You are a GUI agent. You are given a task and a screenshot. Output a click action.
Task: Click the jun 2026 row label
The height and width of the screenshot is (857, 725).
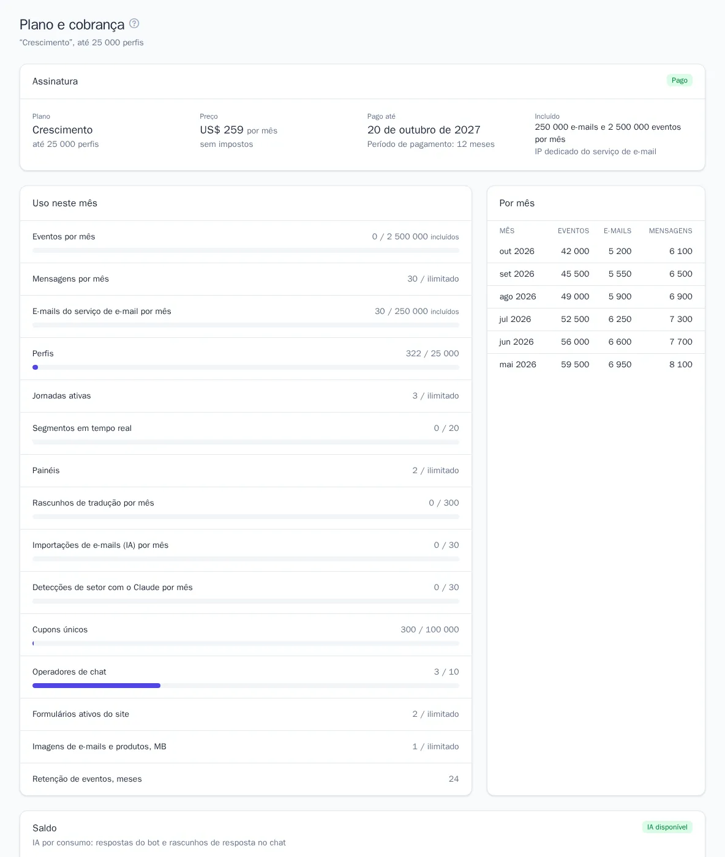pos(516,342)
